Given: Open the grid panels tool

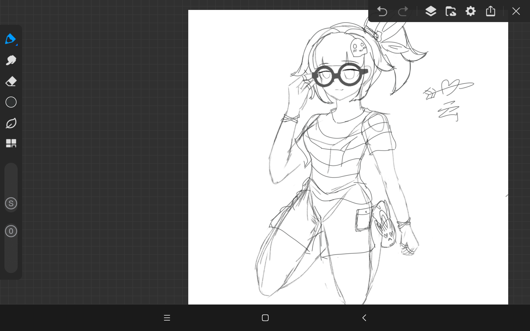Looking at the screenshot, I should click(x=11, y=143).
